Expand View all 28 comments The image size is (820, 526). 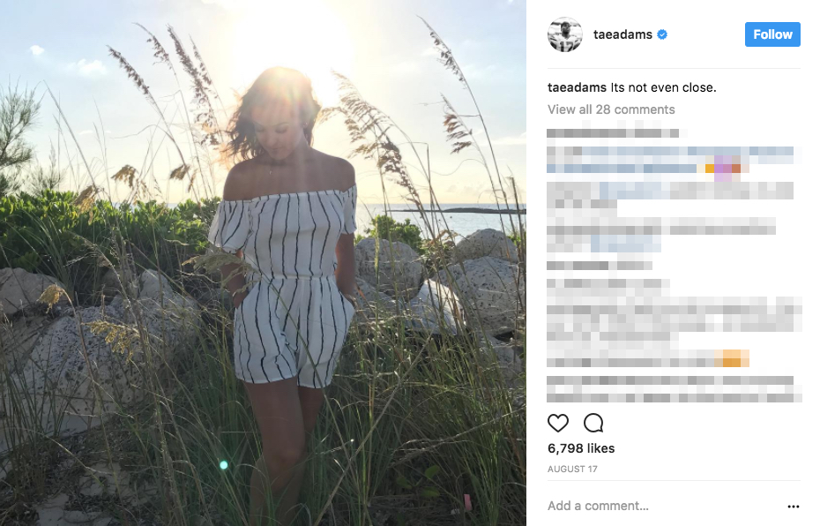(x=611, y=109)
